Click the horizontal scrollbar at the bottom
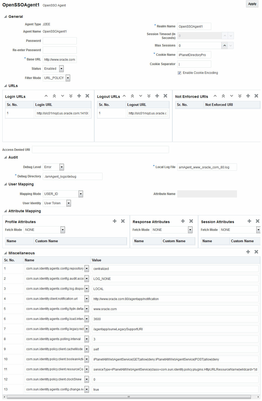This screenshot has height=401, width=262. pyautogui.click(x=129, y=397)
